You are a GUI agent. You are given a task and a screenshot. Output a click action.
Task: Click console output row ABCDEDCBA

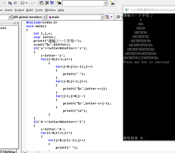[141, 37]
